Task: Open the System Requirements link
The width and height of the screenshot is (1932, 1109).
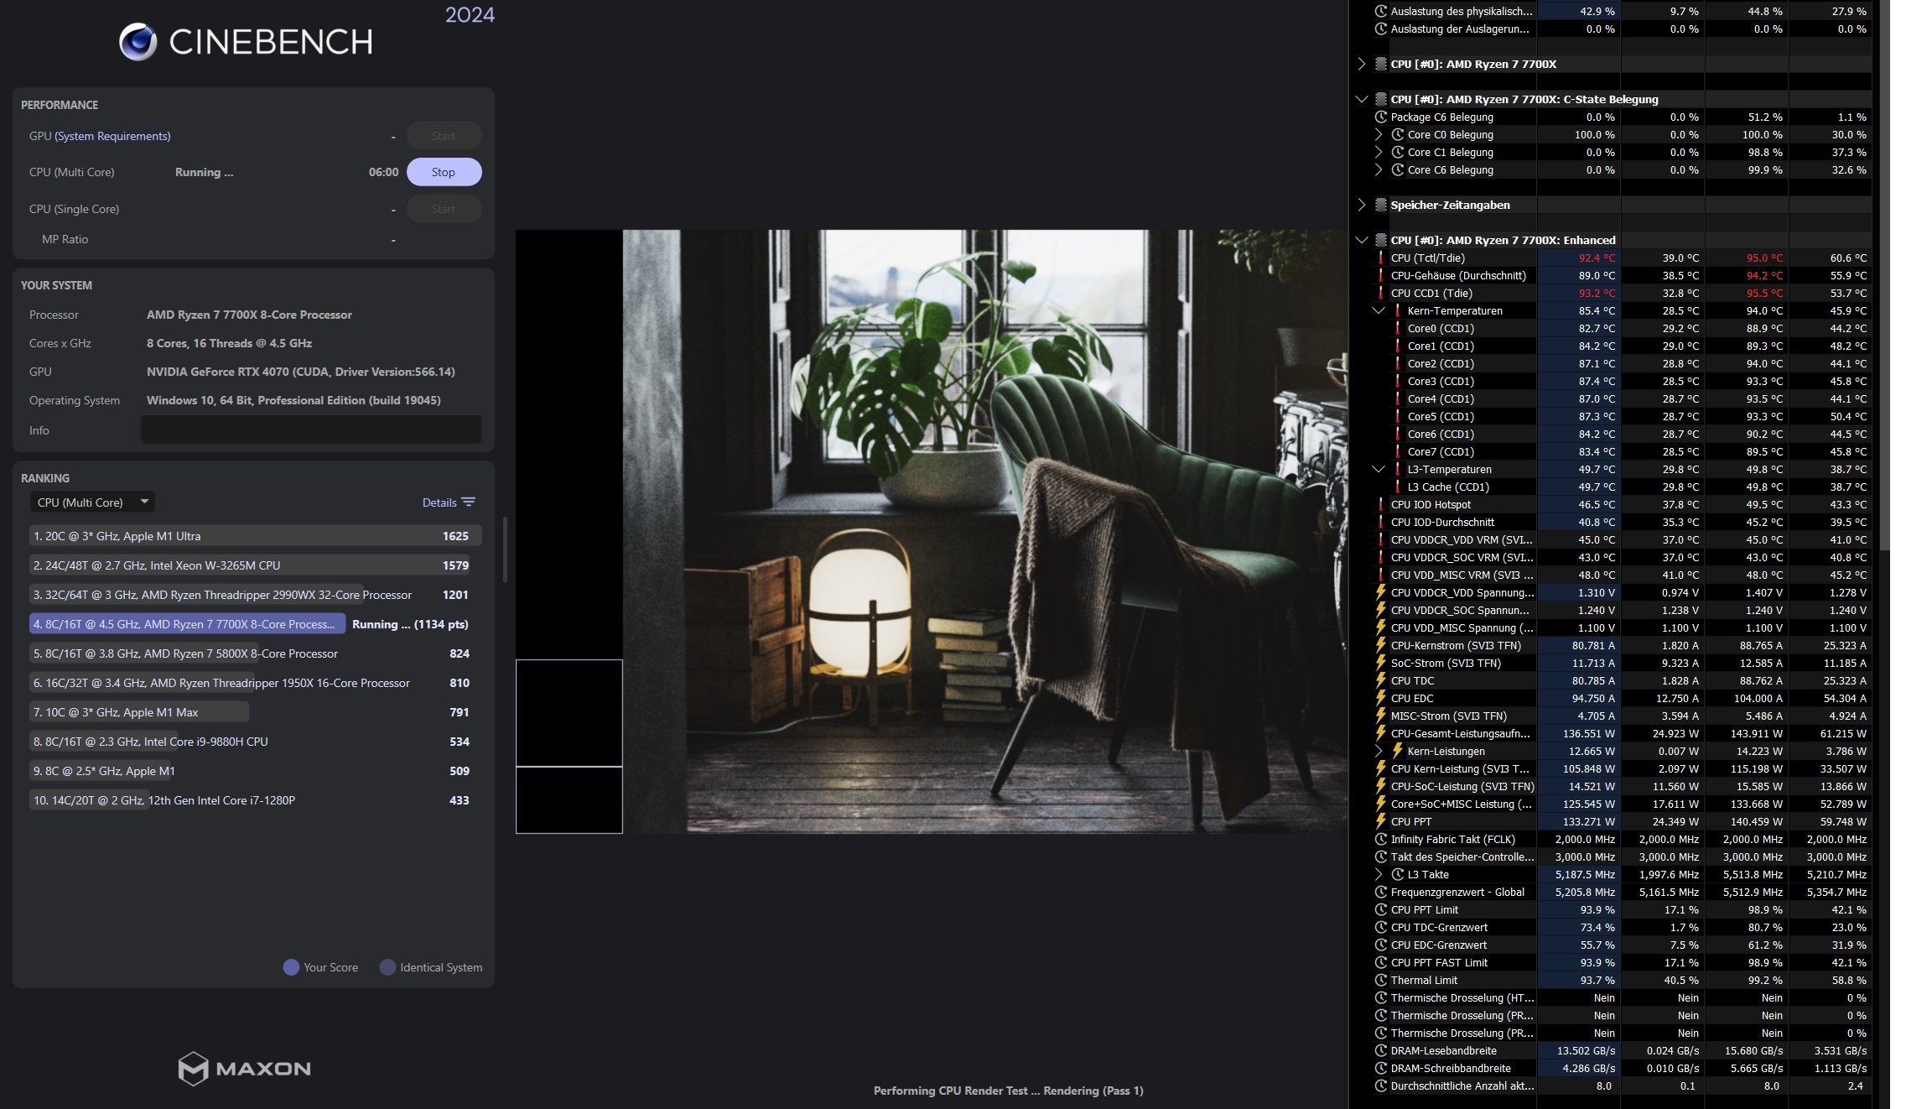Action: [112, 136]
